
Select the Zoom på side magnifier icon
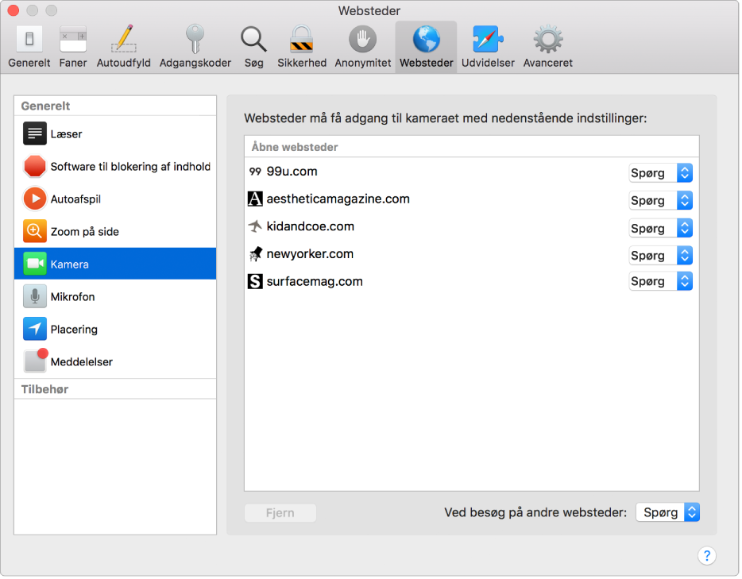[x=34, y=231]
